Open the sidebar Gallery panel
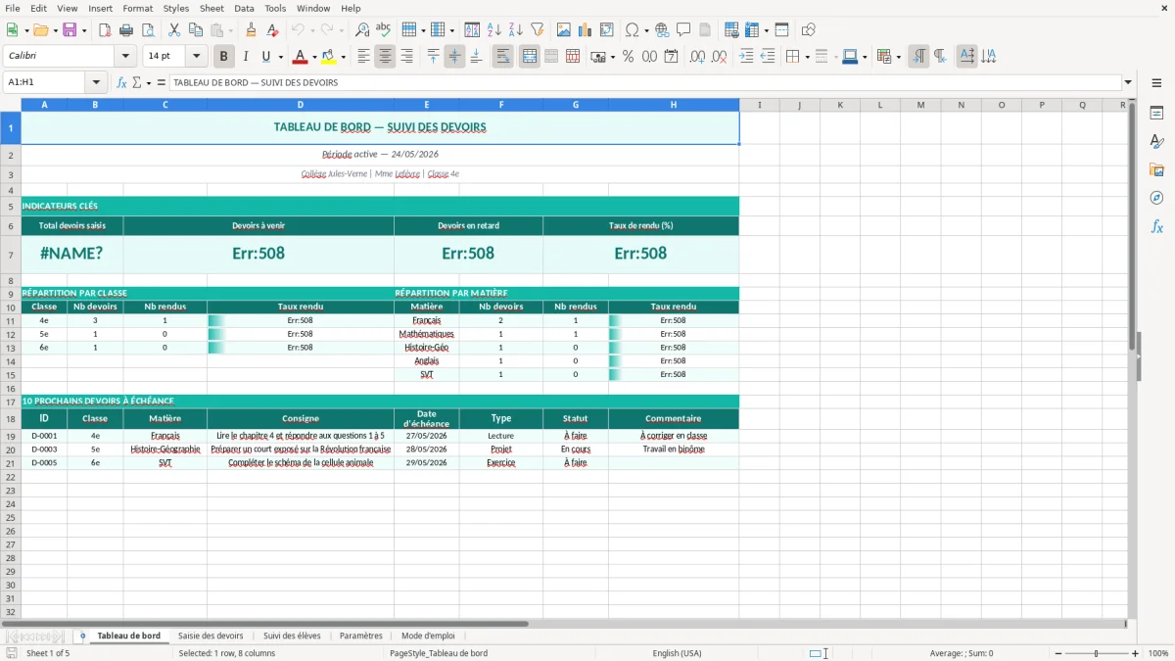Viewport: 1175px width, 661px height. pos(1156,169)
